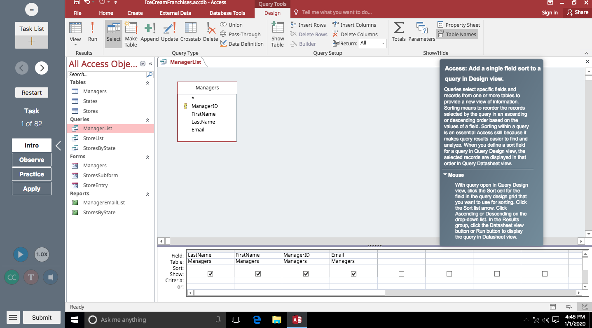
Task: Switch to the Database Tools tab
Action: (x=227, y=13)
